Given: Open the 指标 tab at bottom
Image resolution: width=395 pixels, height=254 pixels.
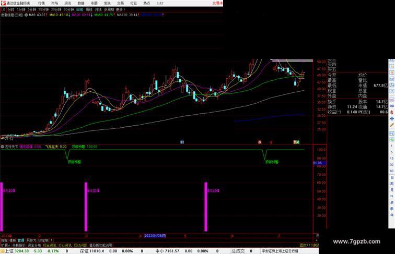Looking at the screenshot, I should [x=4, y=240].
